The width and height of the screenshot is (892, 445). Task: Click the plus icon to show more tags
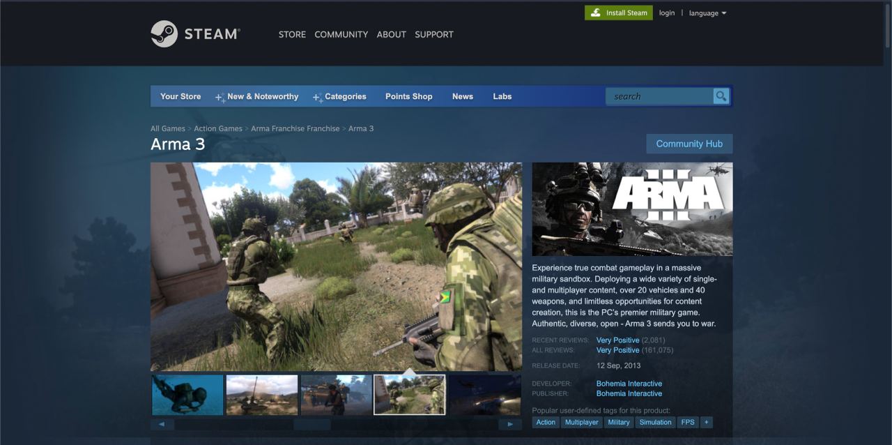click(x=706, y=422)
